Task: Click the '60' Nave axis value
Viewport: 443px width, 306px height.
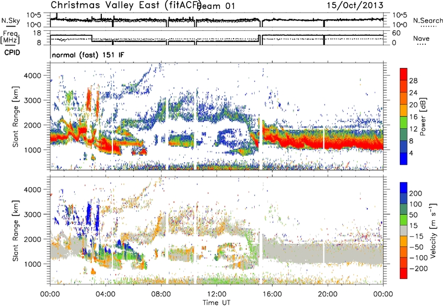Action: pos(396,33)
